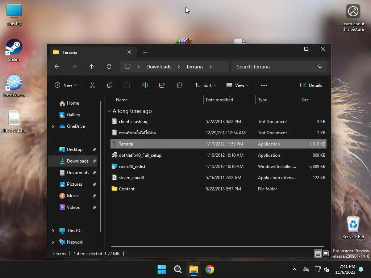This screenshot has height=278, width=371.
Task: Click the Rename icon in toolbar
Action: coord(144,85)
